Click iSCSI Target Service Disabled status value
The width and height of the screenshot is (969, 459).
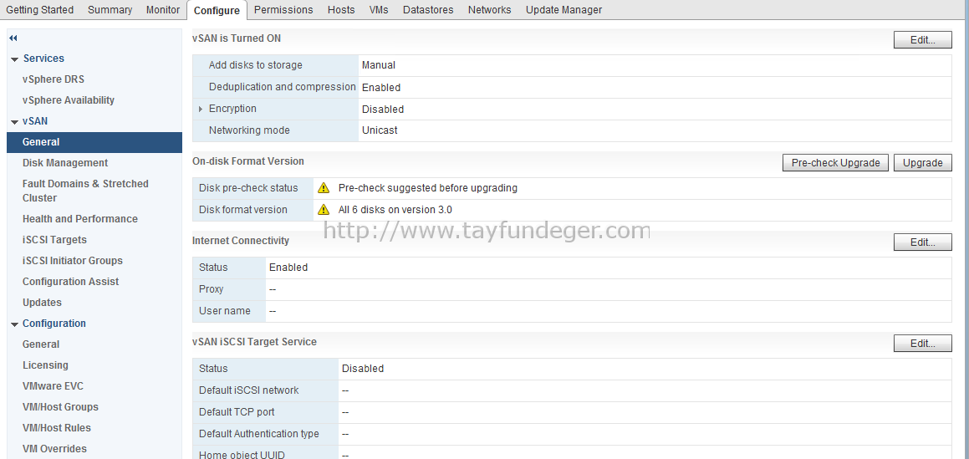[363, 369]
